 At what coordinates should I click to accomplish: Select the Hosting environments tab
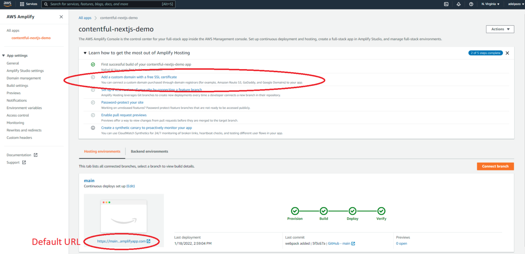point(102,151)
